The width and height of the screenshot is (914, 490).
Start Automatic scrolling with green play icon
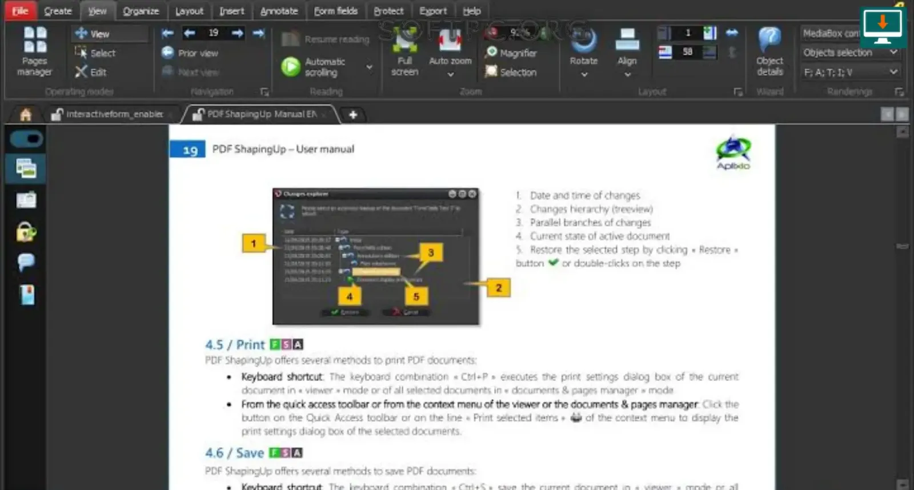pos(291,67)
